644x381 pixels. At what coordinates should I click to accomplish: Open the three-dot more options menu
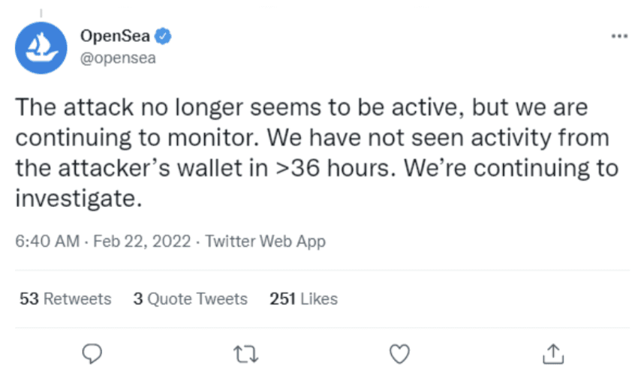coord(619,36)
